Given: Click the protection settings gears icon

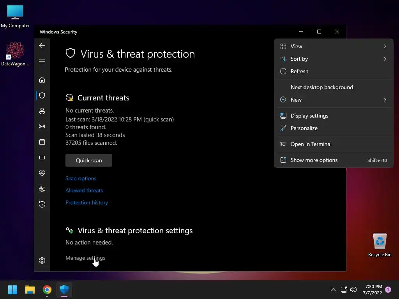Looking at the screenshot, I should (x=69, y=230).
